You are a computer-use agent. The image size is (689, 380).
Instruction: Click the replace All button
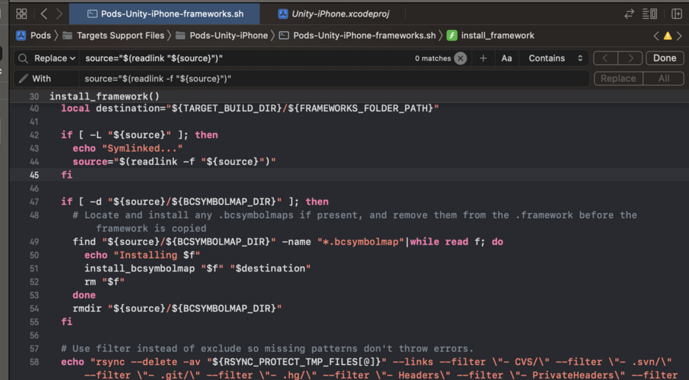(x=664, y=78)
